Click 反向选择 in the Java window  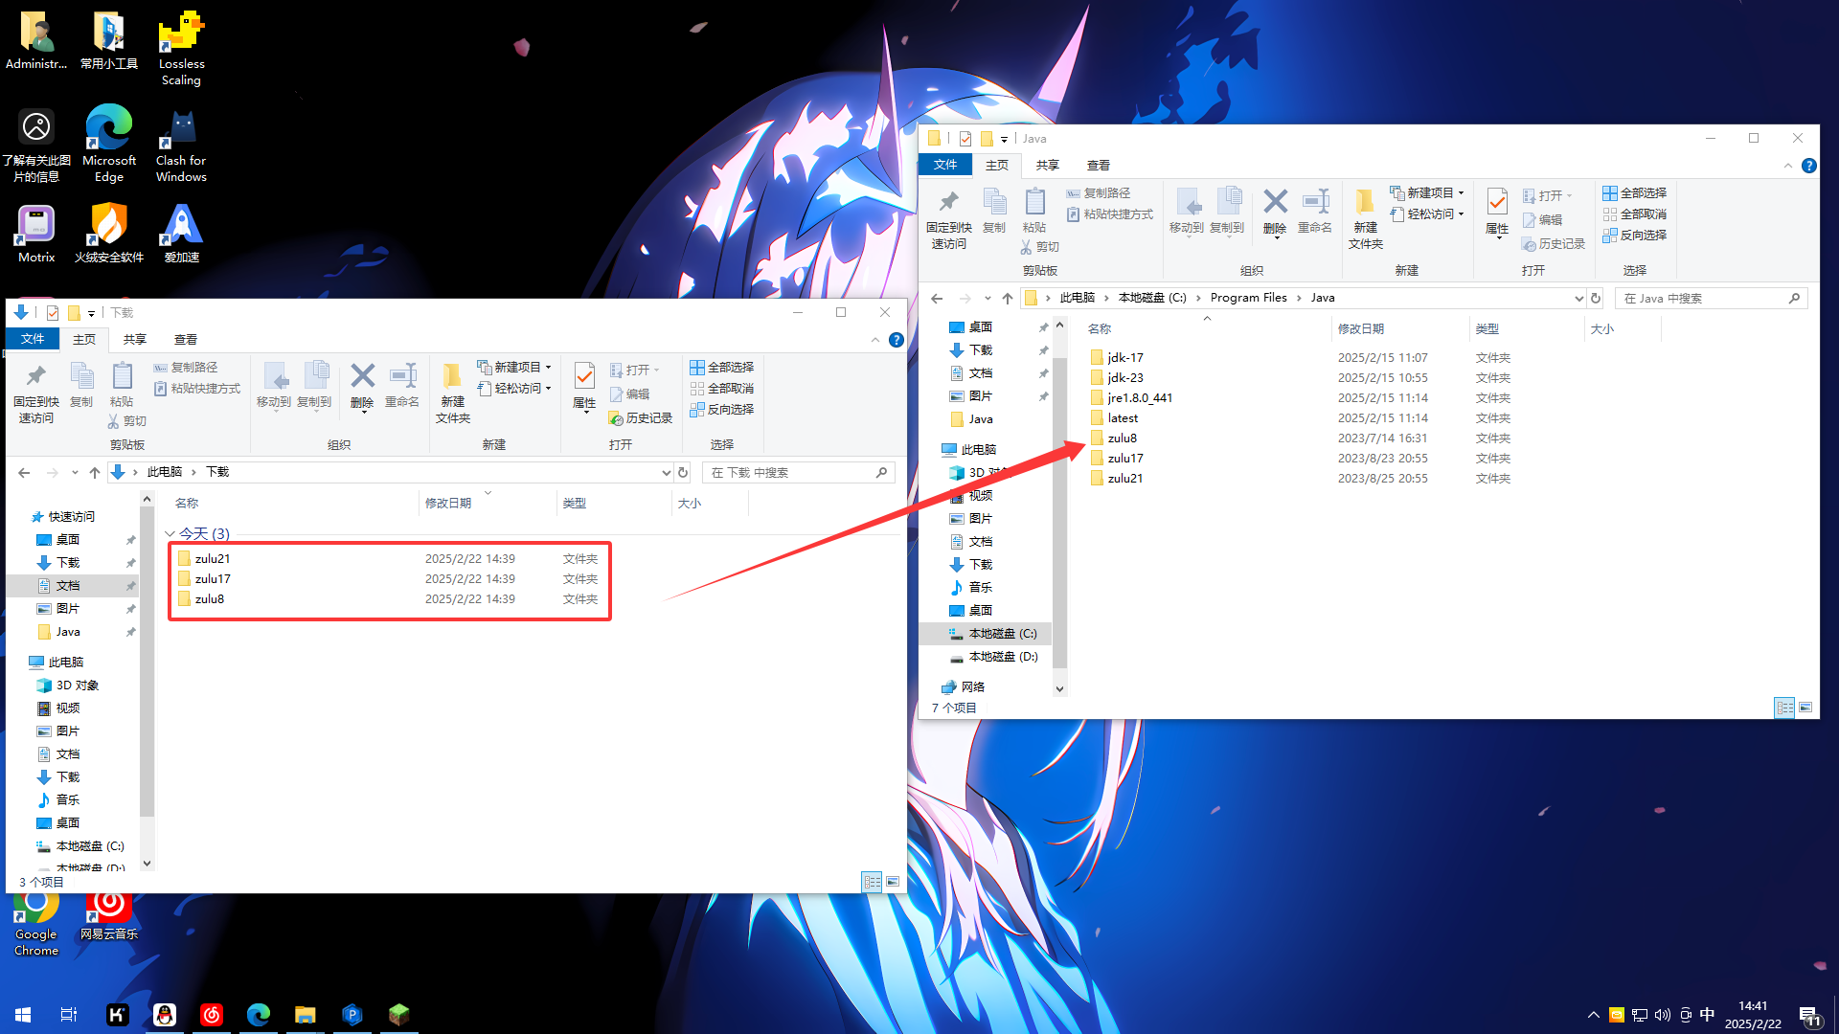click(x=1635, y=235)
